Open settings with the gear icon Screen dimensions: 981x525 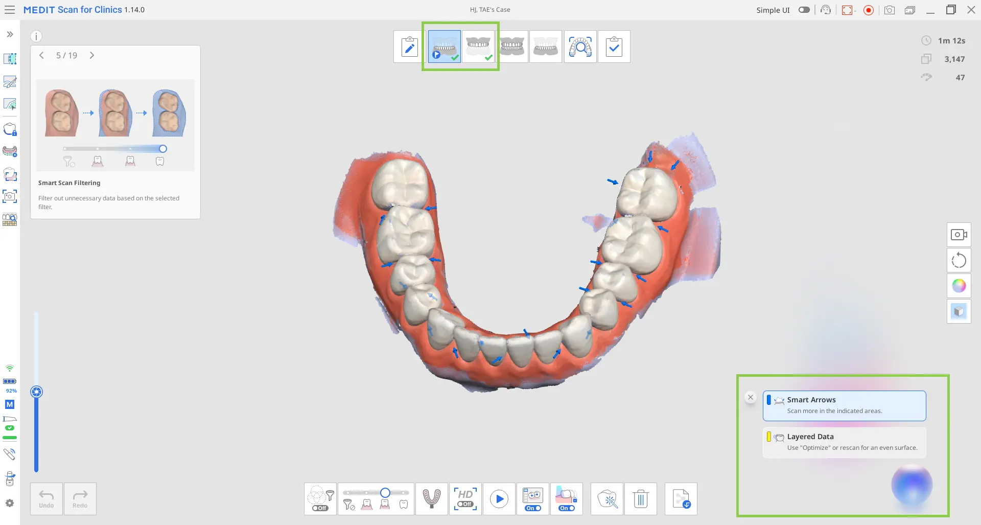pyautogui.click(x=10, y=504)
